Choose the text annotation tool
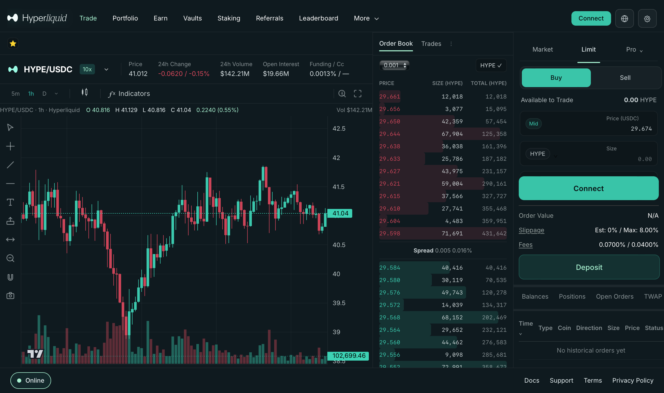This screenshot has width=664, height=393. pyautogui.click(x=10, y=202)
